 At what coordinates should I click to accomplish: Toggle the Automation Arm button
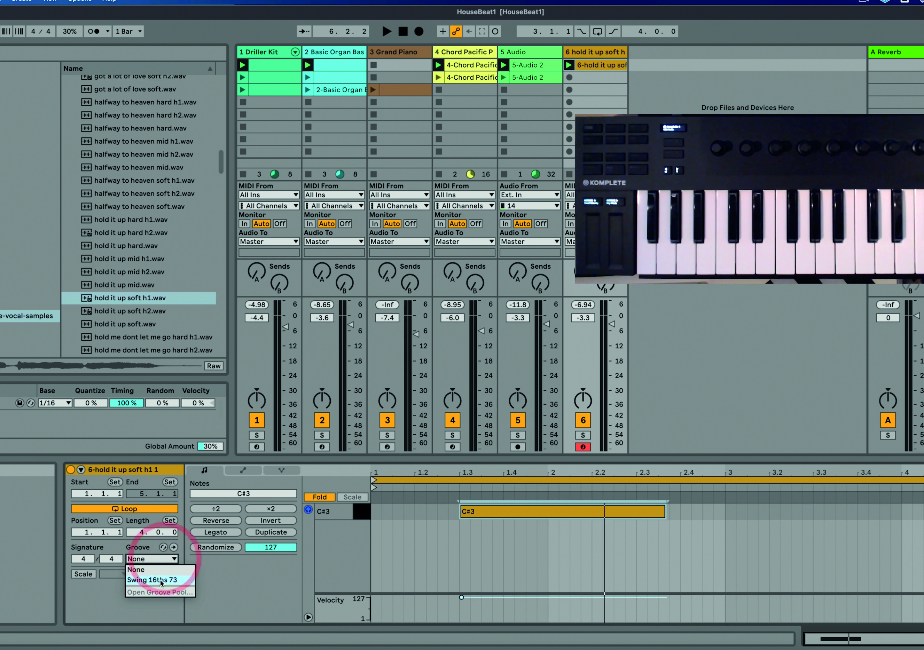point(456,31)
